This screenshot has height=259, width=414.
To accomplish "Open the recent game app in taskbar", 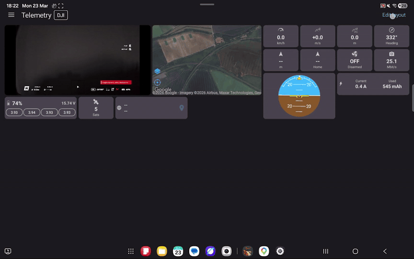I will coord(248,251).
